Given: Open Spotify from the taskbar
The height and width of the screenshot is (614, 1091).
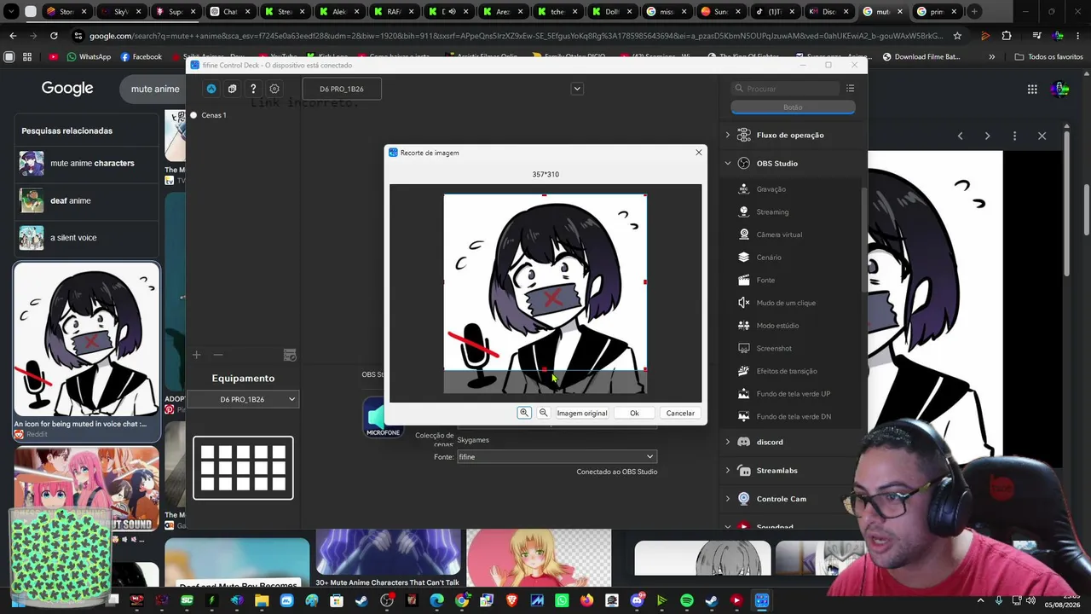Looking at the screenshot, I should point(687,600).
